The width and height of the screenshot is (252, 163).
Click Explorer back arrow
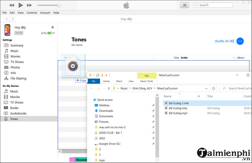(x=92, y=88)
